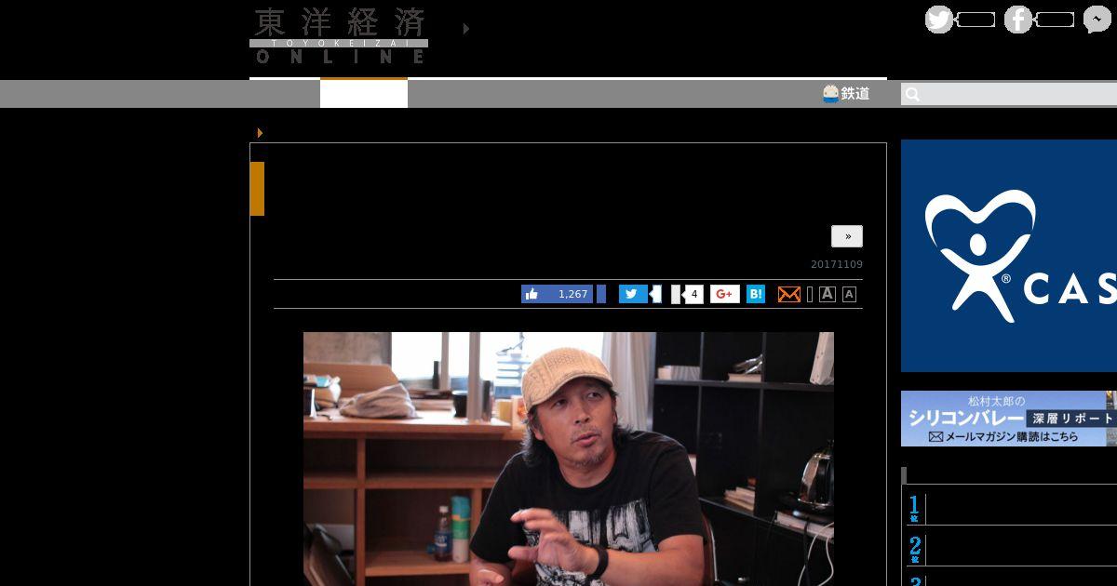Open the Twitter icon in the header
The width and height of the screenshot is (1117, 586).
click(938, 20)
